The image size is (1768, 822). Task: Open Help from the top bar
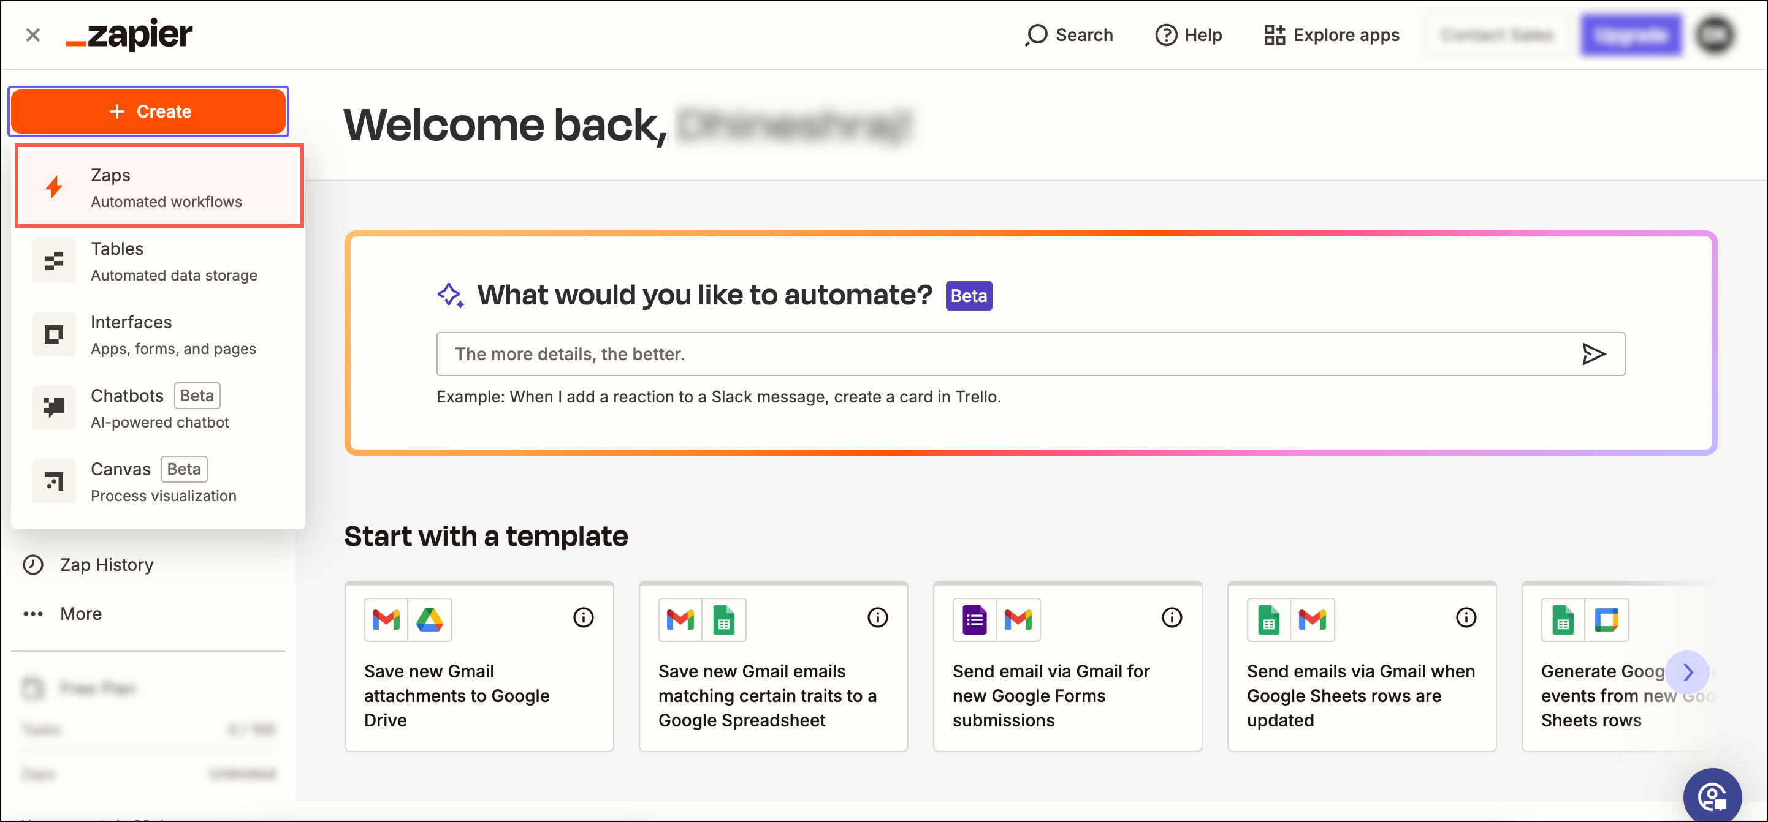click(x=1189, y=35)
